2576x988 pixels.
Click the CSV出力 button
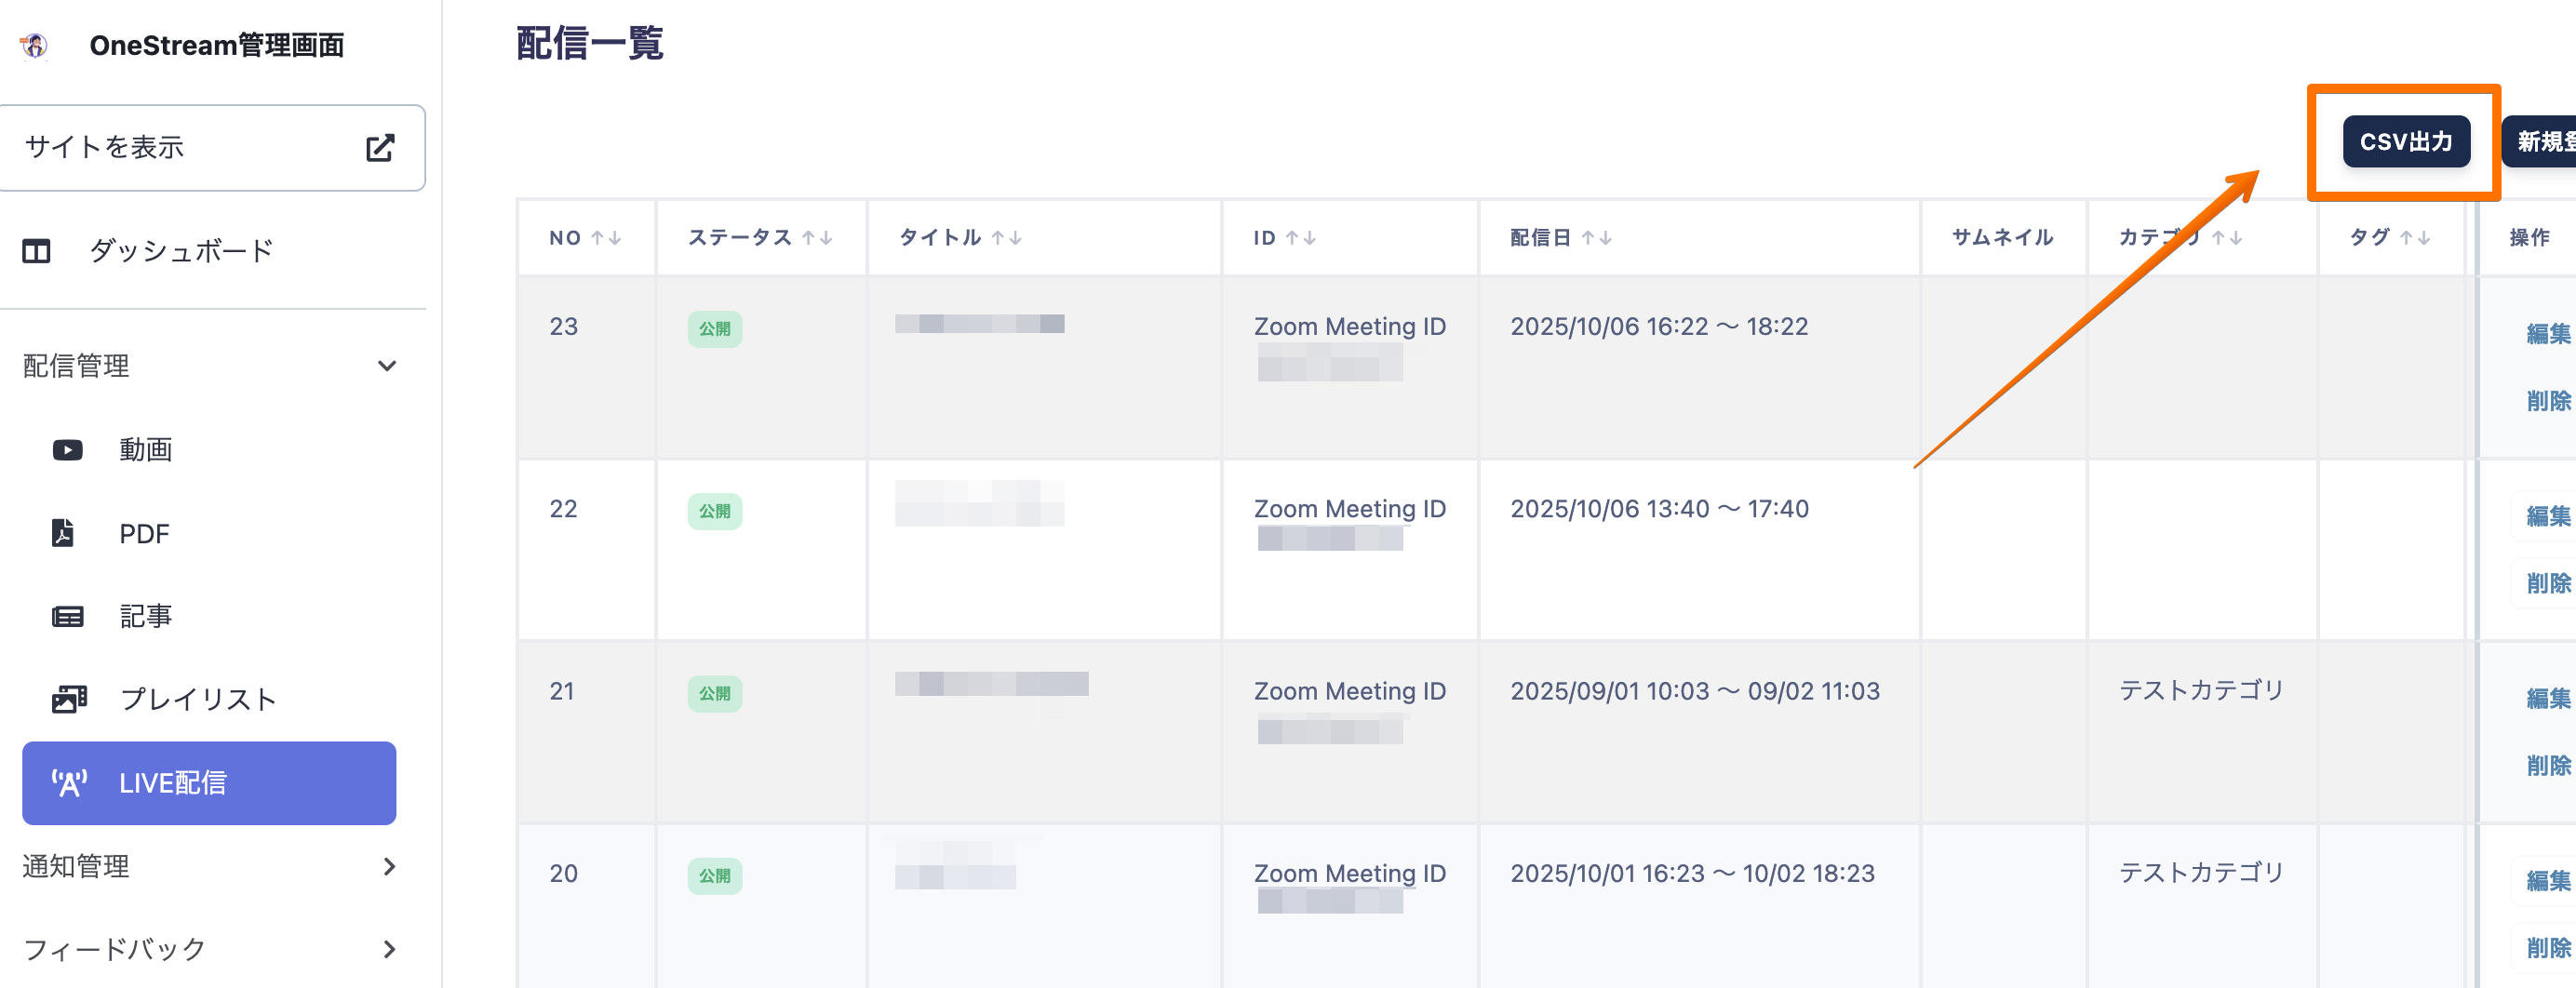2405,142
